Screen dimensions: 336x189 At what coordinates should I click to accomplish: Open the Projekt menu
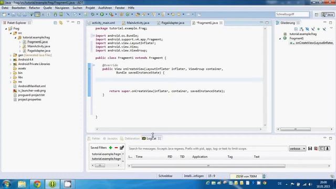(x=90, y=8)
